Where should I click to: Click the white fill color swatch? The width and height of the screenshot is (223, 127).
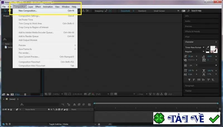[x=213, y=48]
